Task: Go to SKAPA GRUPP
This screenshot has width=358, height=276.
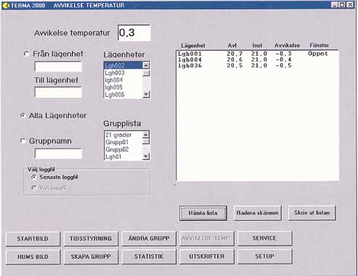Action: (91, 256)
